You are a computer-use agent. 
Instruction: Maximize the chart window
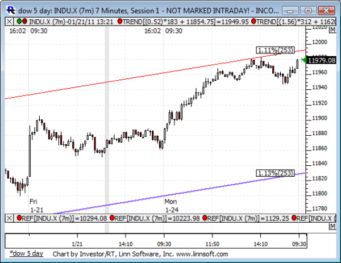(308, 11)
